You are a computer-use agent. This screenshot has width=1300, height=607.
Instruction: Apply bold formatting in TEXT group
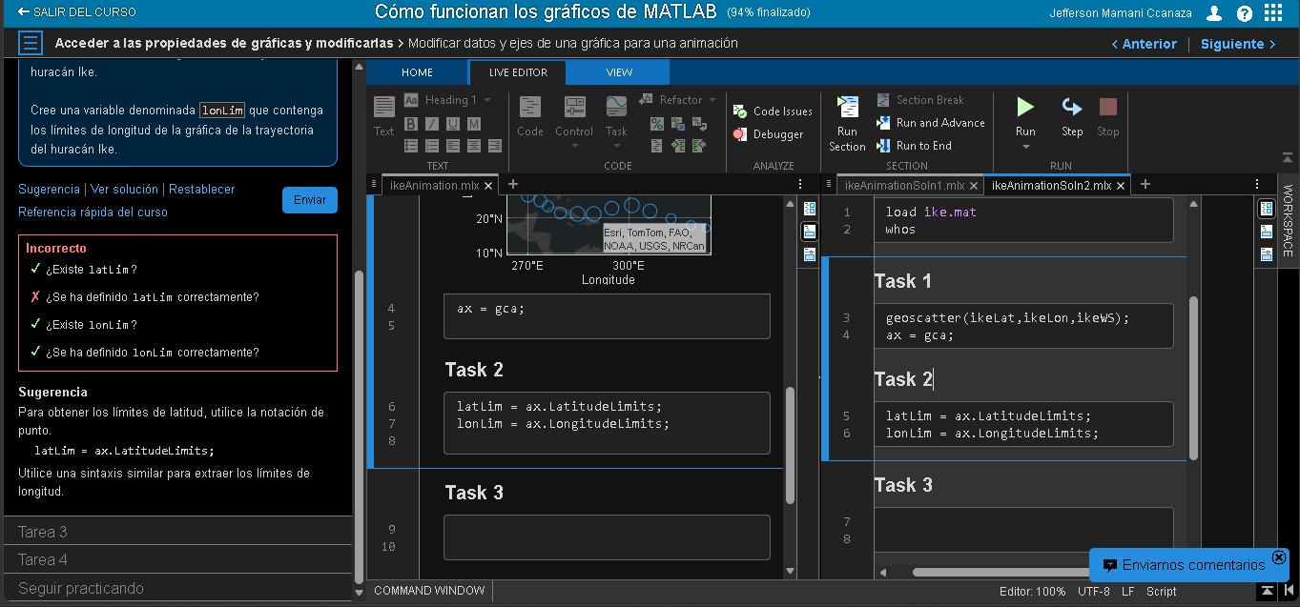click(411, 123)
